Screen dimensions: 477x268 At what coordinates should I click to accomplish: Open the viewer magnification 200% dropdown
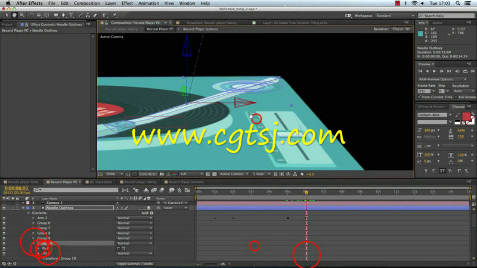[x=114, y=174]
